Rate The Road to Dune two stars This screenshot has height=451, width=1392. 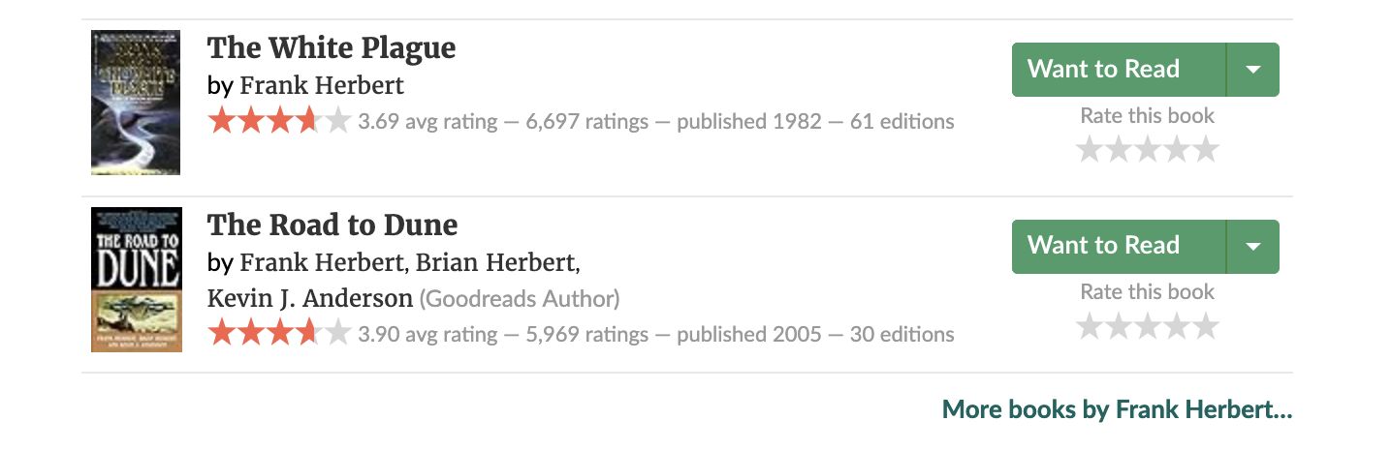coord(1119,327)
